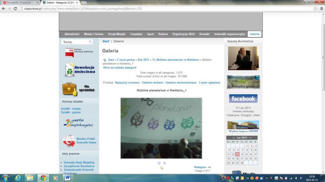This screenshot has width=325, height=182.
Task: Open the Kultura menu item
Action: tap(163, 34)
